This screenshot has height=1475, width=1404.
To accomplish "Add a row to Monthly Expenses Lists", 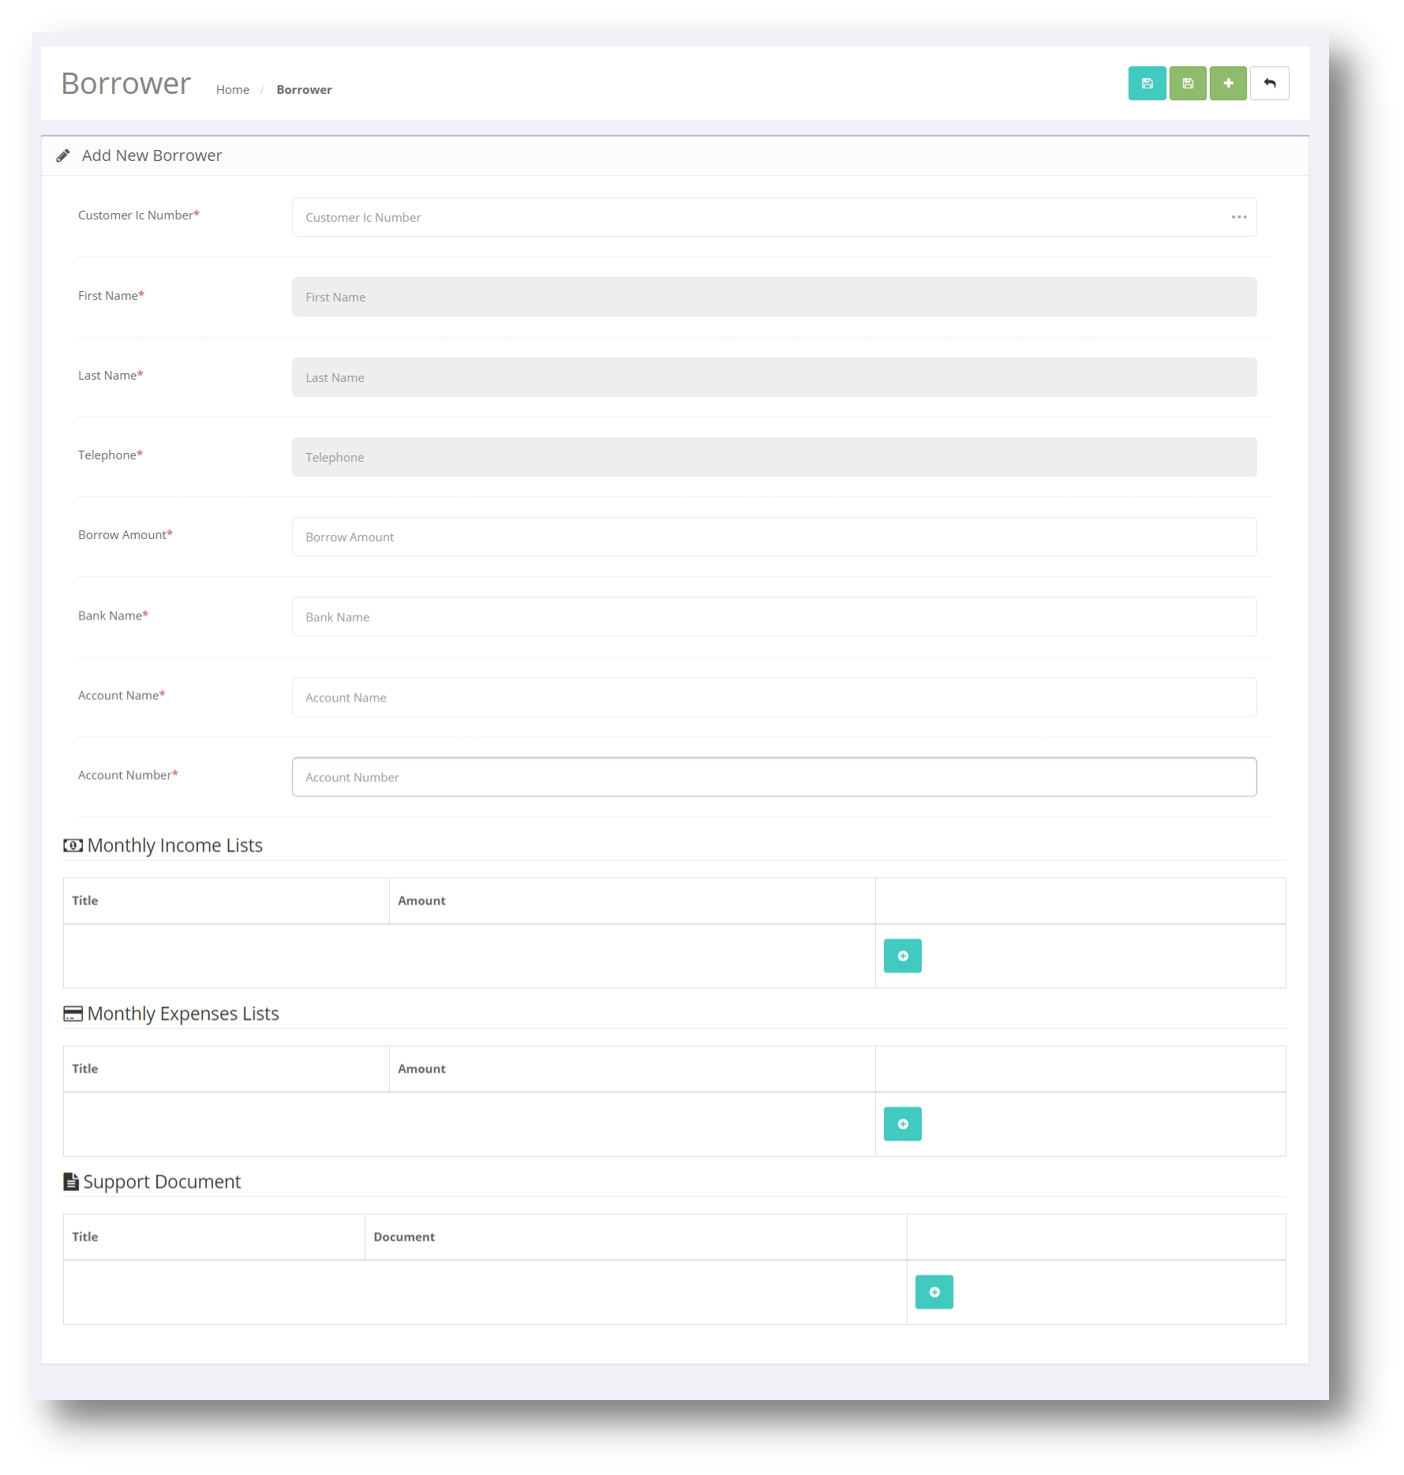I will click(903, 1124).
